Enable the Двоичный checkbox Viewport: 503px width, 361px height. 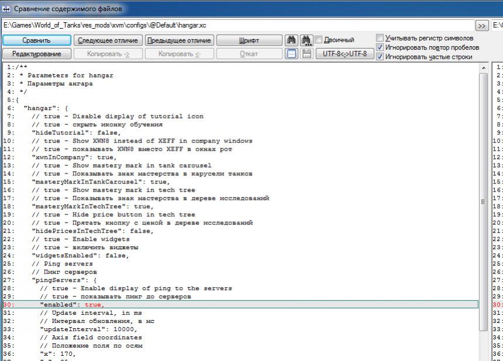point(319,40)
